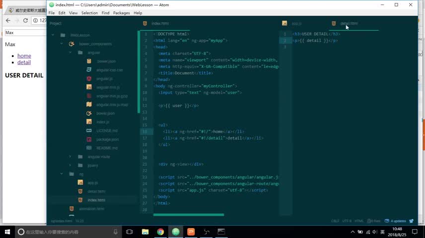425x238 pixels.
Task: Click the HTML5 icon of detail.html in tree
Action: click(x=80, y=191)
